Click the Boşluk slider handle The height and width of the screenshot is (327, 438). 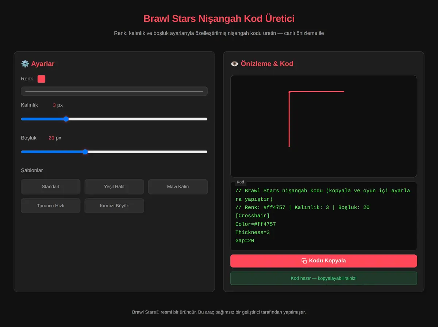[x=85, y=152]
